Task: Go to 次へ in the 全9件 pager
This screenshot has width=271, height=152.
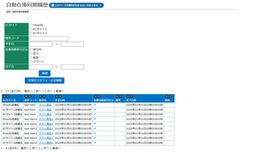Action: [x=46, y=148]
